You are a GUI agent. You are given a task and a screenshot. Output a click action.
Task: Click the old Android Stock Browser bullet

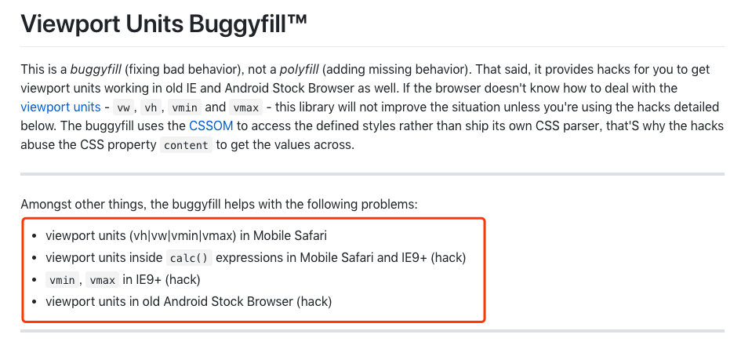coord(188,301)
